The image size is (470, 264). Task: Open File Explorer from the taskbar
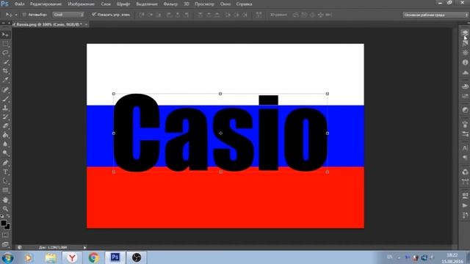(51, 257)
